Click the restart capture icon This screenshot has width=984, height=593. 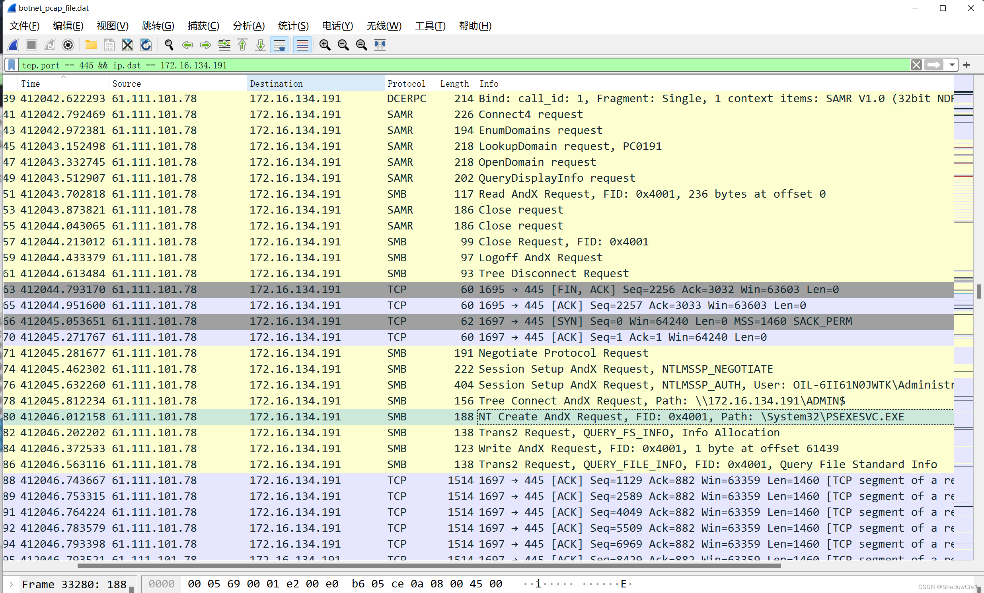pos(50,45)
